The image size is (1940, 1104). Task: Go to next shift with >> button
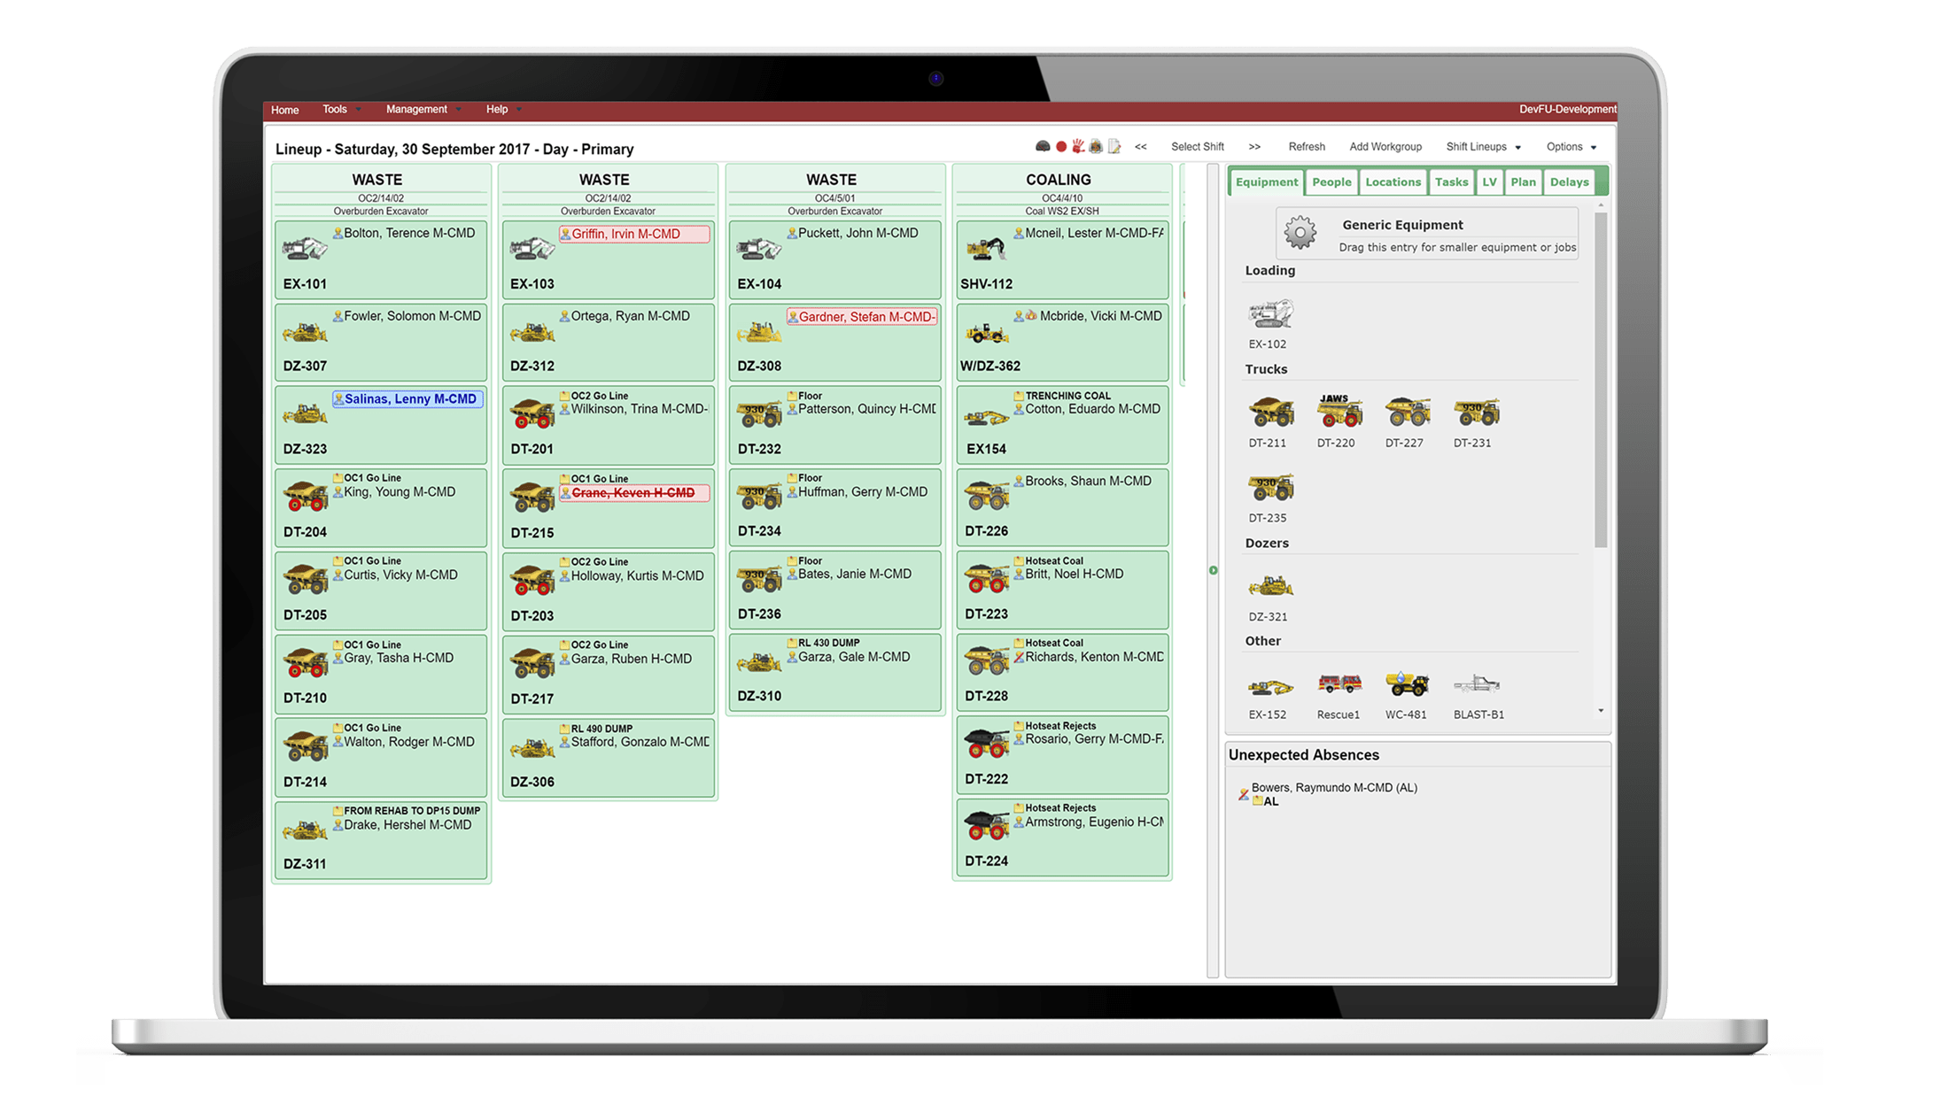point(1254,147)
